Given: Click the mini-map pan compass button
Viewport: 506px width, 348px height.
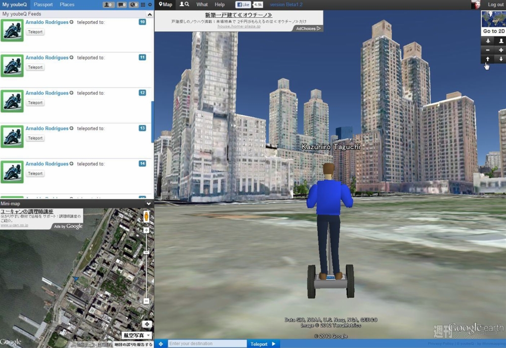Looking at the screenshot, I should pos(147,324).
